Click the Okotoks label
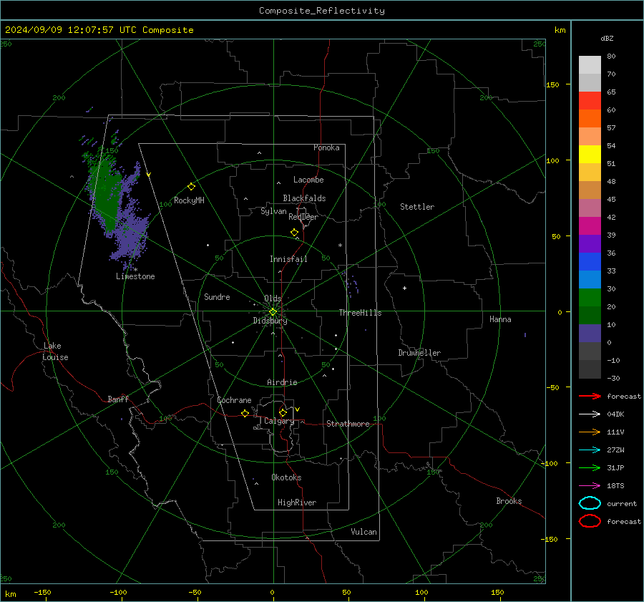644x602 pixels. (x=286, y=477)
